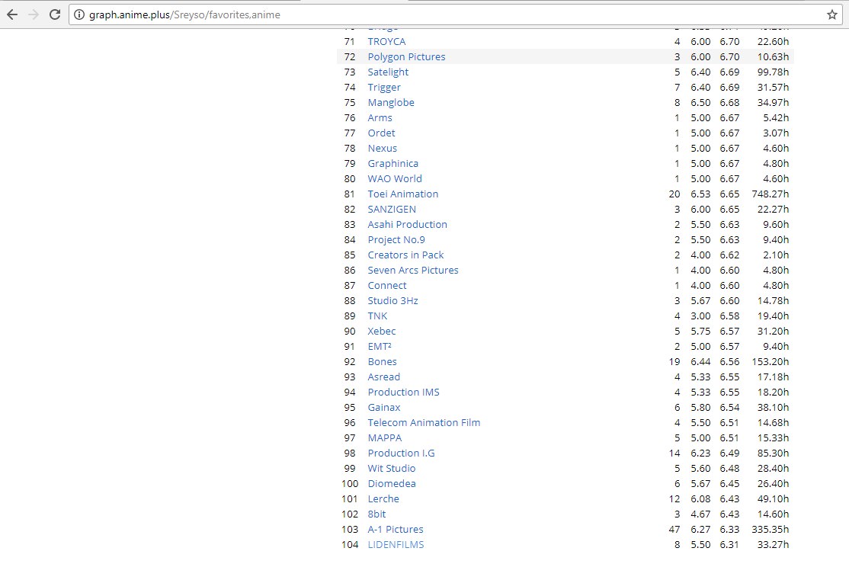
Task: View site info icon in address bar
Action: (79, 14)
